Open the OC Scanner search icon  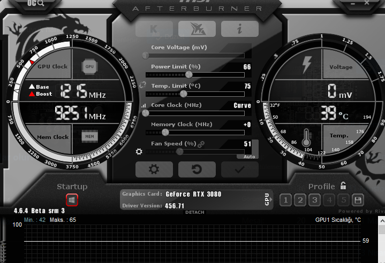click(35, 3)
